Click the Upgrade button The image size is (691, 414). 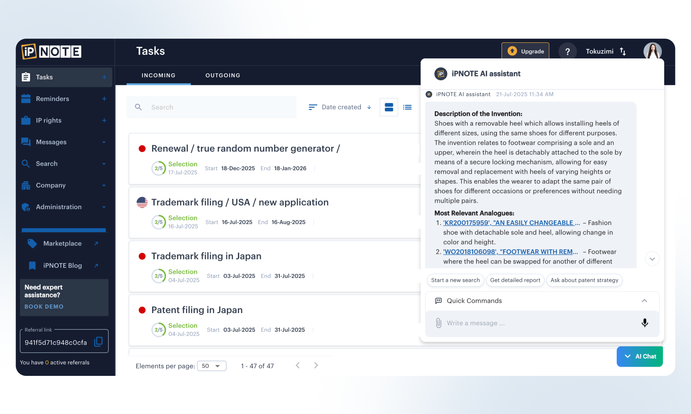[525, 51]
